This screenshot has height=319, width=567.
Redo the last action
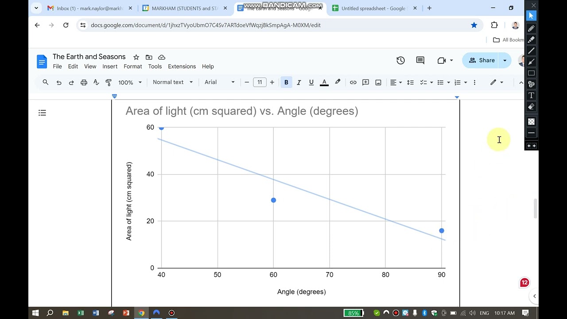pyautogui.click(x=71, y=82)
